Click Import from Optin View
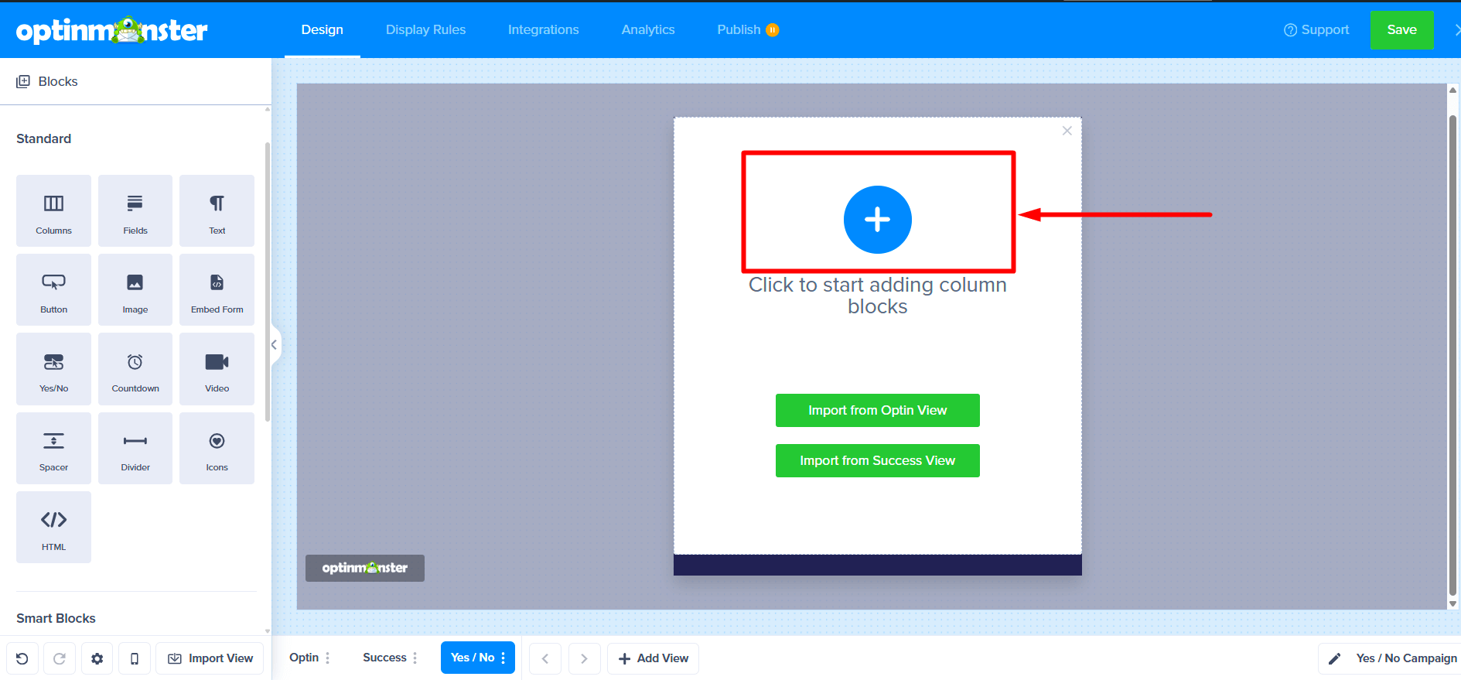 [877, 410]
